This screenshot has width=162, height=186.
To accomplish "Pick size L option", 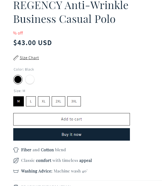I will click(31, 101).
